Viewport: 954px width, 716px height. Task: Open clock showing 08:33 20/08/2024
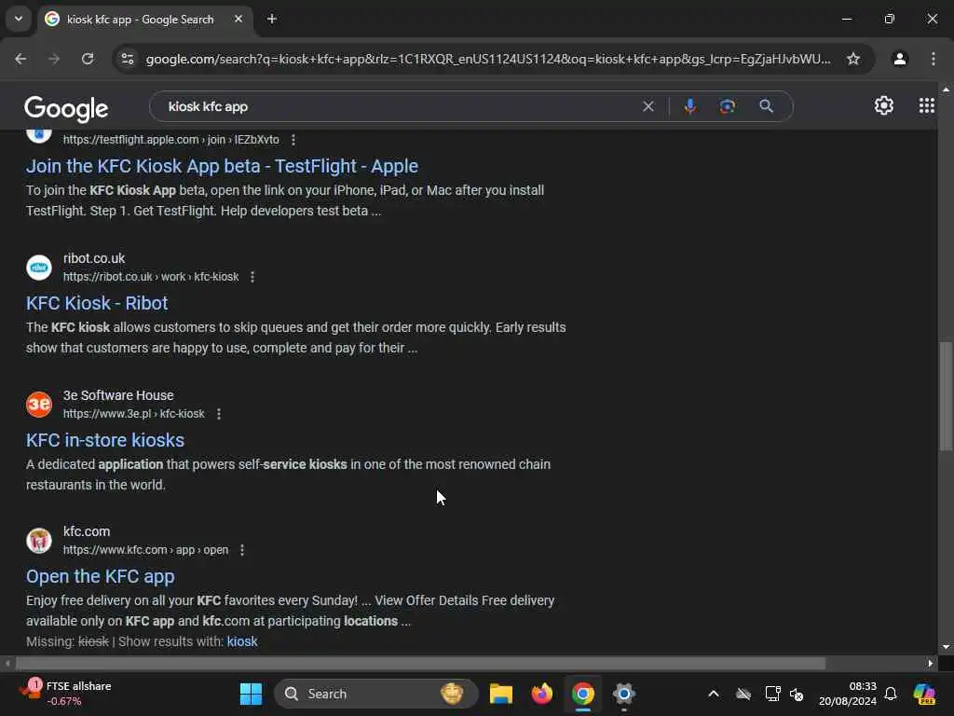click(848, 694)
